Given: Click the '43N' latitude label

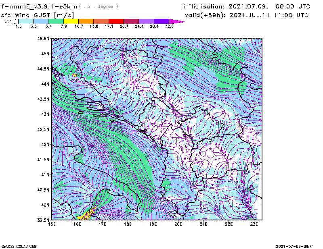Looking at the screenshot, I should [x=45, y=114].
